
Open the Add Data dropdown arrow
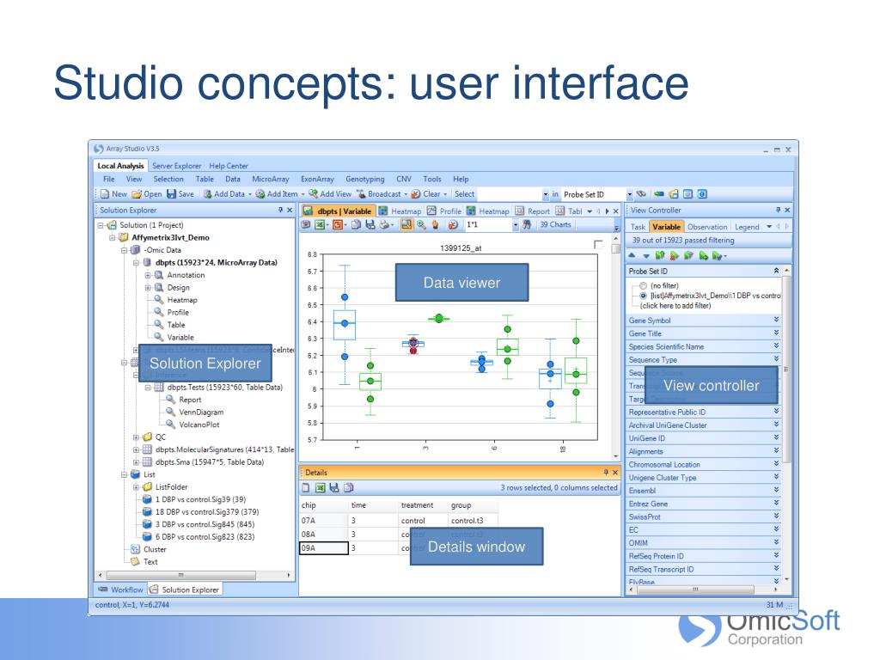250,194
